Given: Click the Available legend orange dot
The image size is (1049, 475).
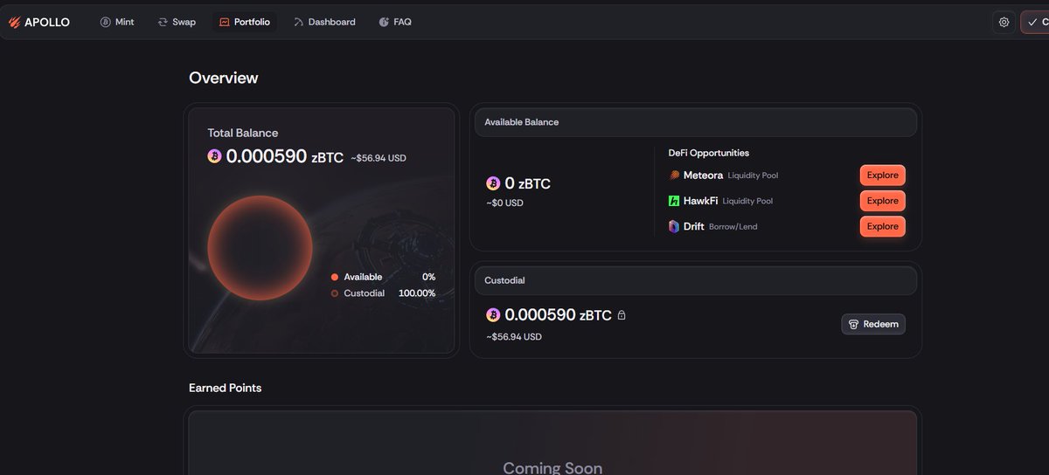Looking at the screenshot, I should (x=335, y=277).
